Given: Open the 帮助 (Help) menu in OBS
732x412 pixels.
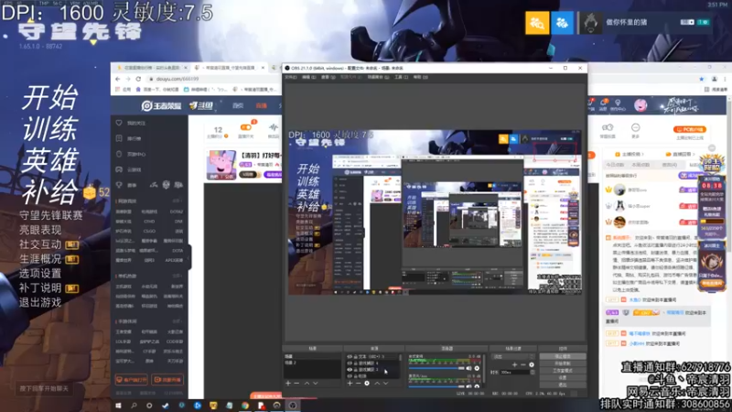Looking at the screenshot, I should click(420, 77).
